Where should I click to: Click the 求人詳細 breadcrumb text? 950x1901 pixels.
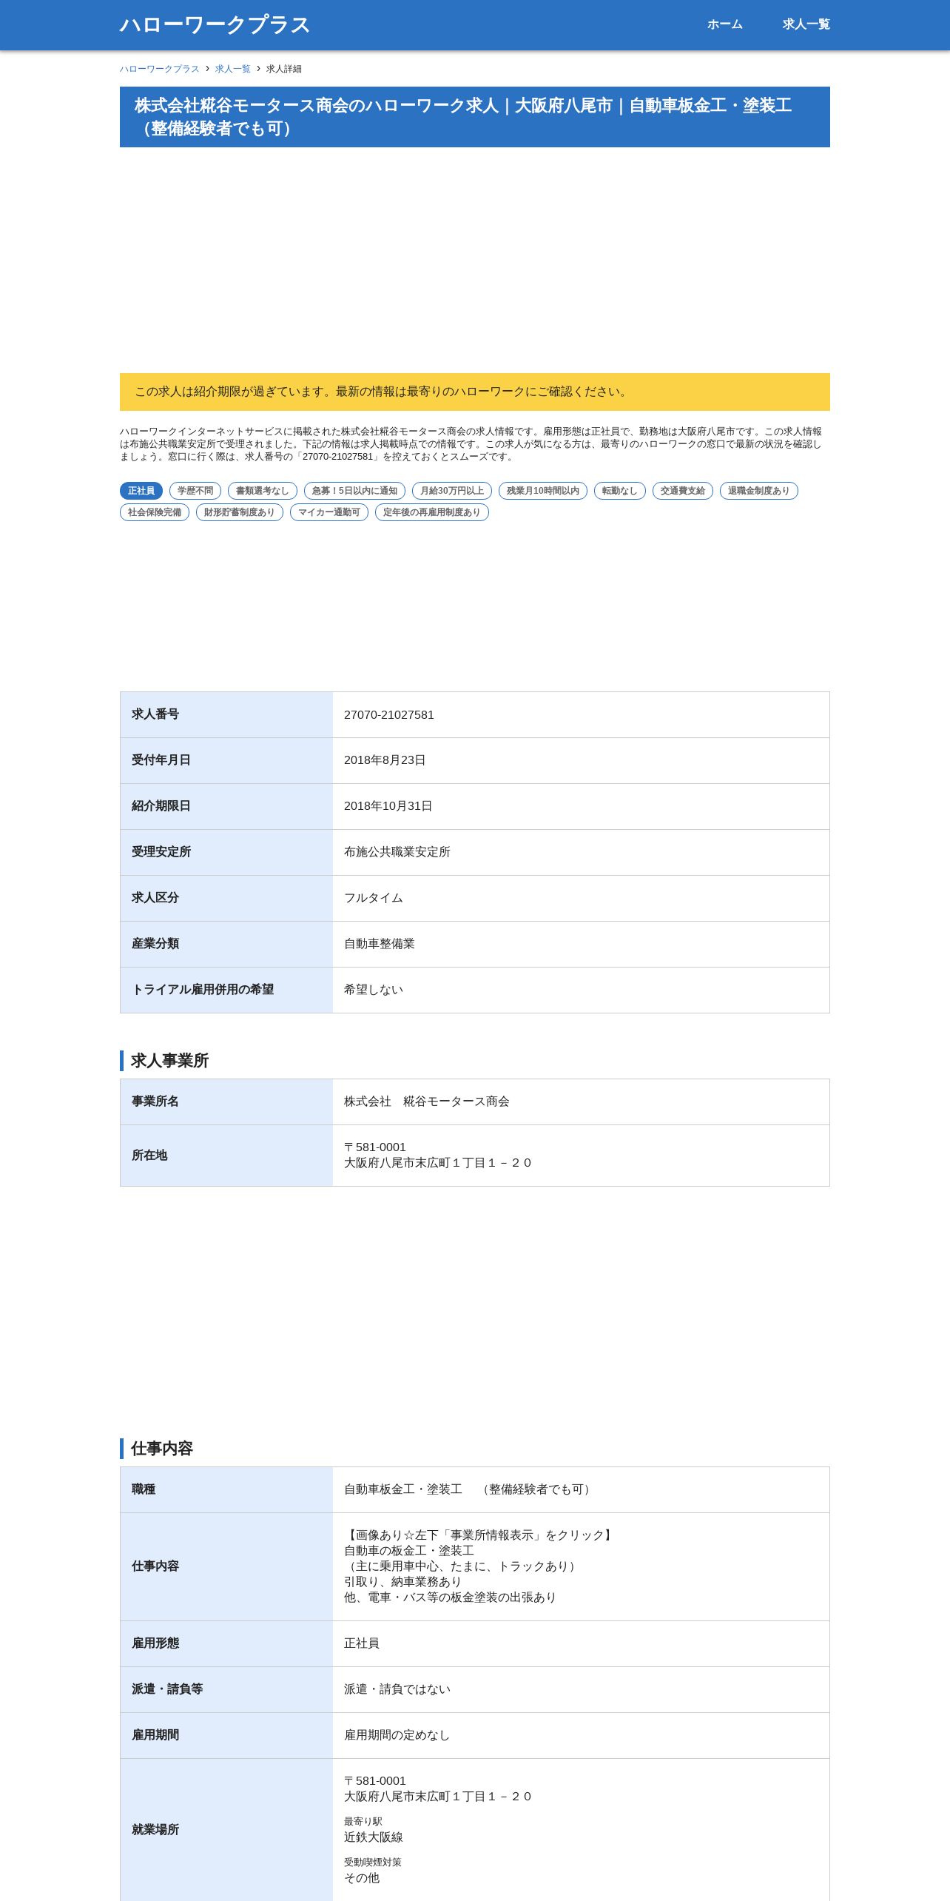click(x=284, y=69)
